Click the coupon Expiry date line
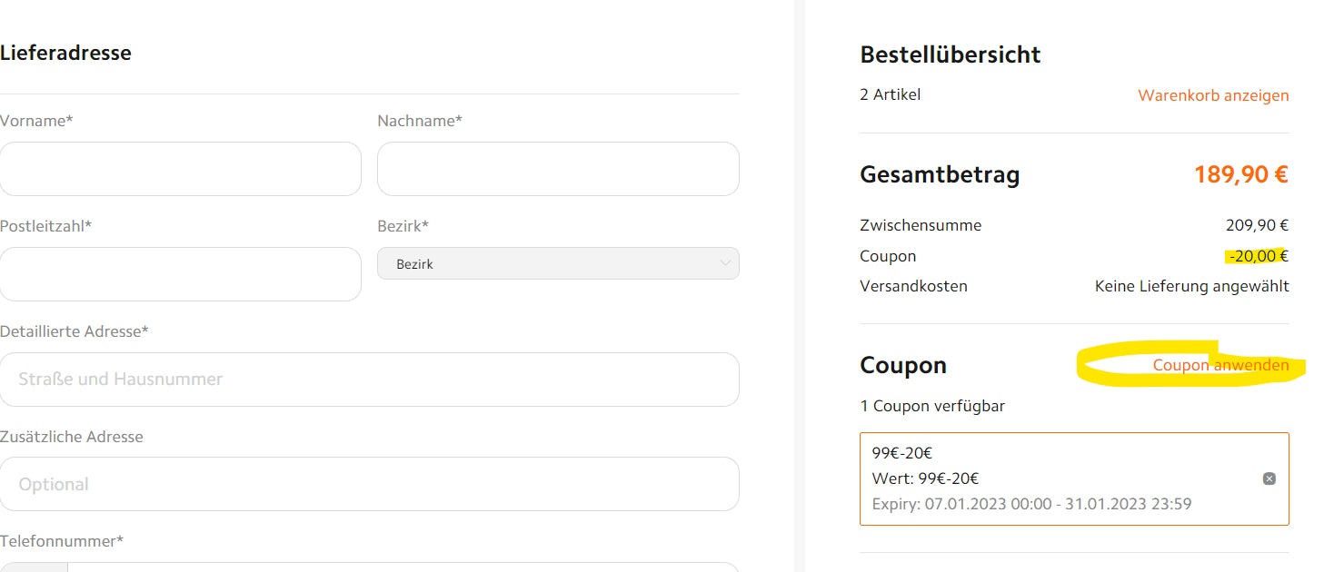This screenshot has width=1324, height=572. (1031, 504)
